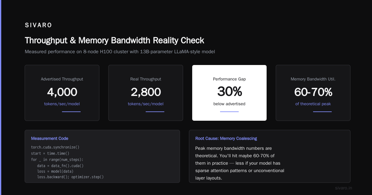
Task: Click the Measurement Code heading
Action: click(50, 138)
